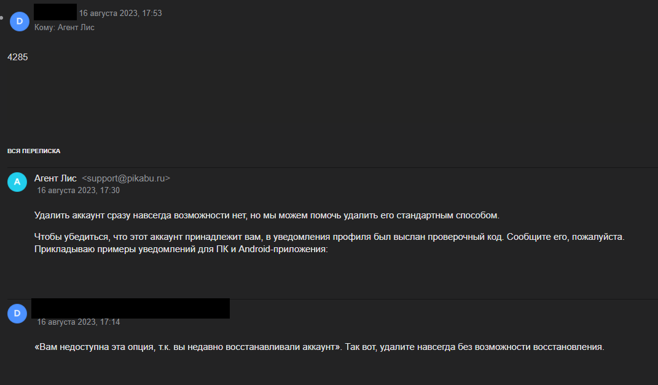Viewport: 658px width, 385px height.
Task: Click the Кому label under the sender
Action: point(44,28)
